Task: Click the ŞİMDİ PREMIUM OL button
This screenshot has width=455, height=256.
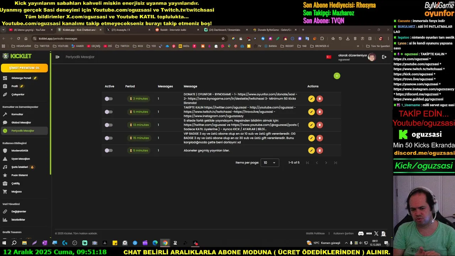Action: coord(24,68)
